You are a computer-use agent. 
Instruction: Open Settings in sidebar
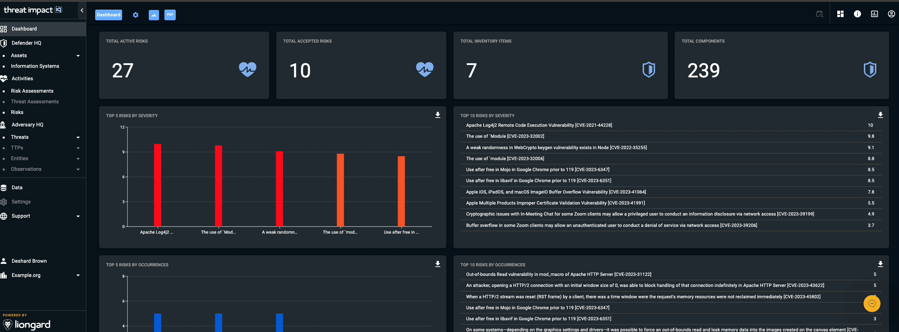tap(43, 202)
